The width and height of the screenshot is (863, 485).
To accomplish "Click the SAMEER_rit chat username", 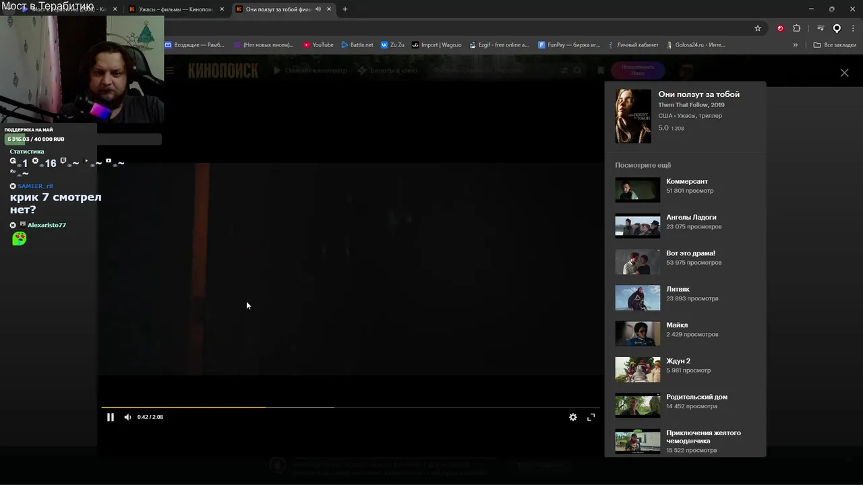I will (36, 186).
